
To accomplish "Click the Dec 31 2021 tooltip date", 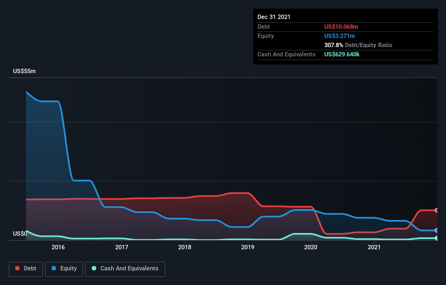I will pyautogui.click(x=274, y=17).
